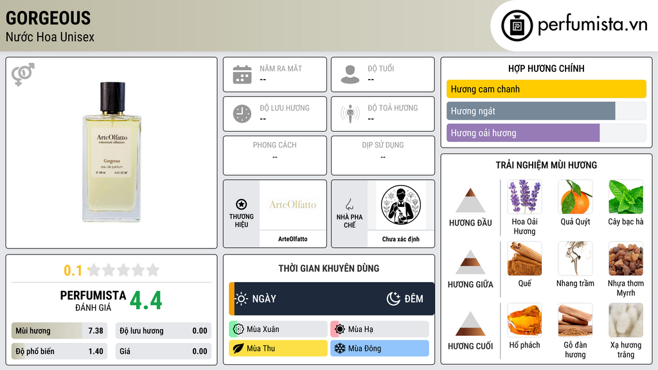
Task: Click the Đêm label in day-night bar
Action: coord(414,299)
